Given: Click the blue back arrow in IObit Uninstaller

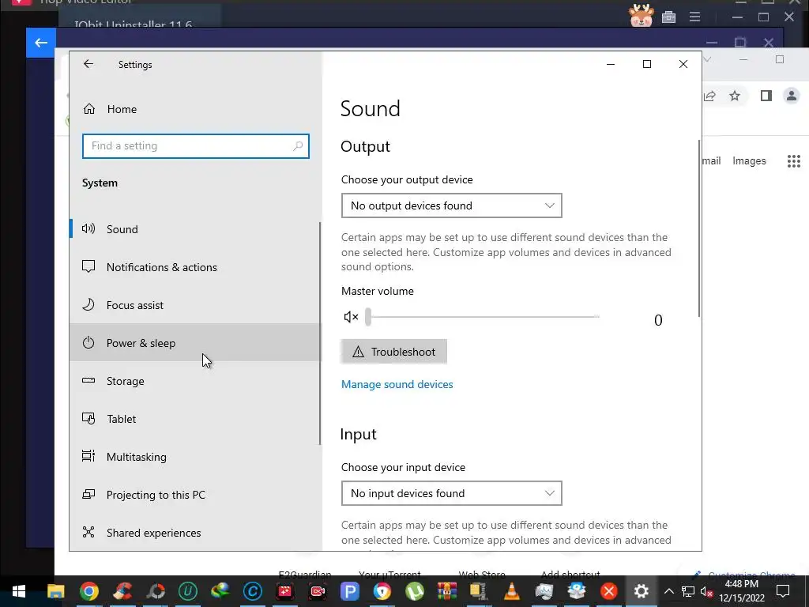Looking at the screenshot, I should [41, 43].
